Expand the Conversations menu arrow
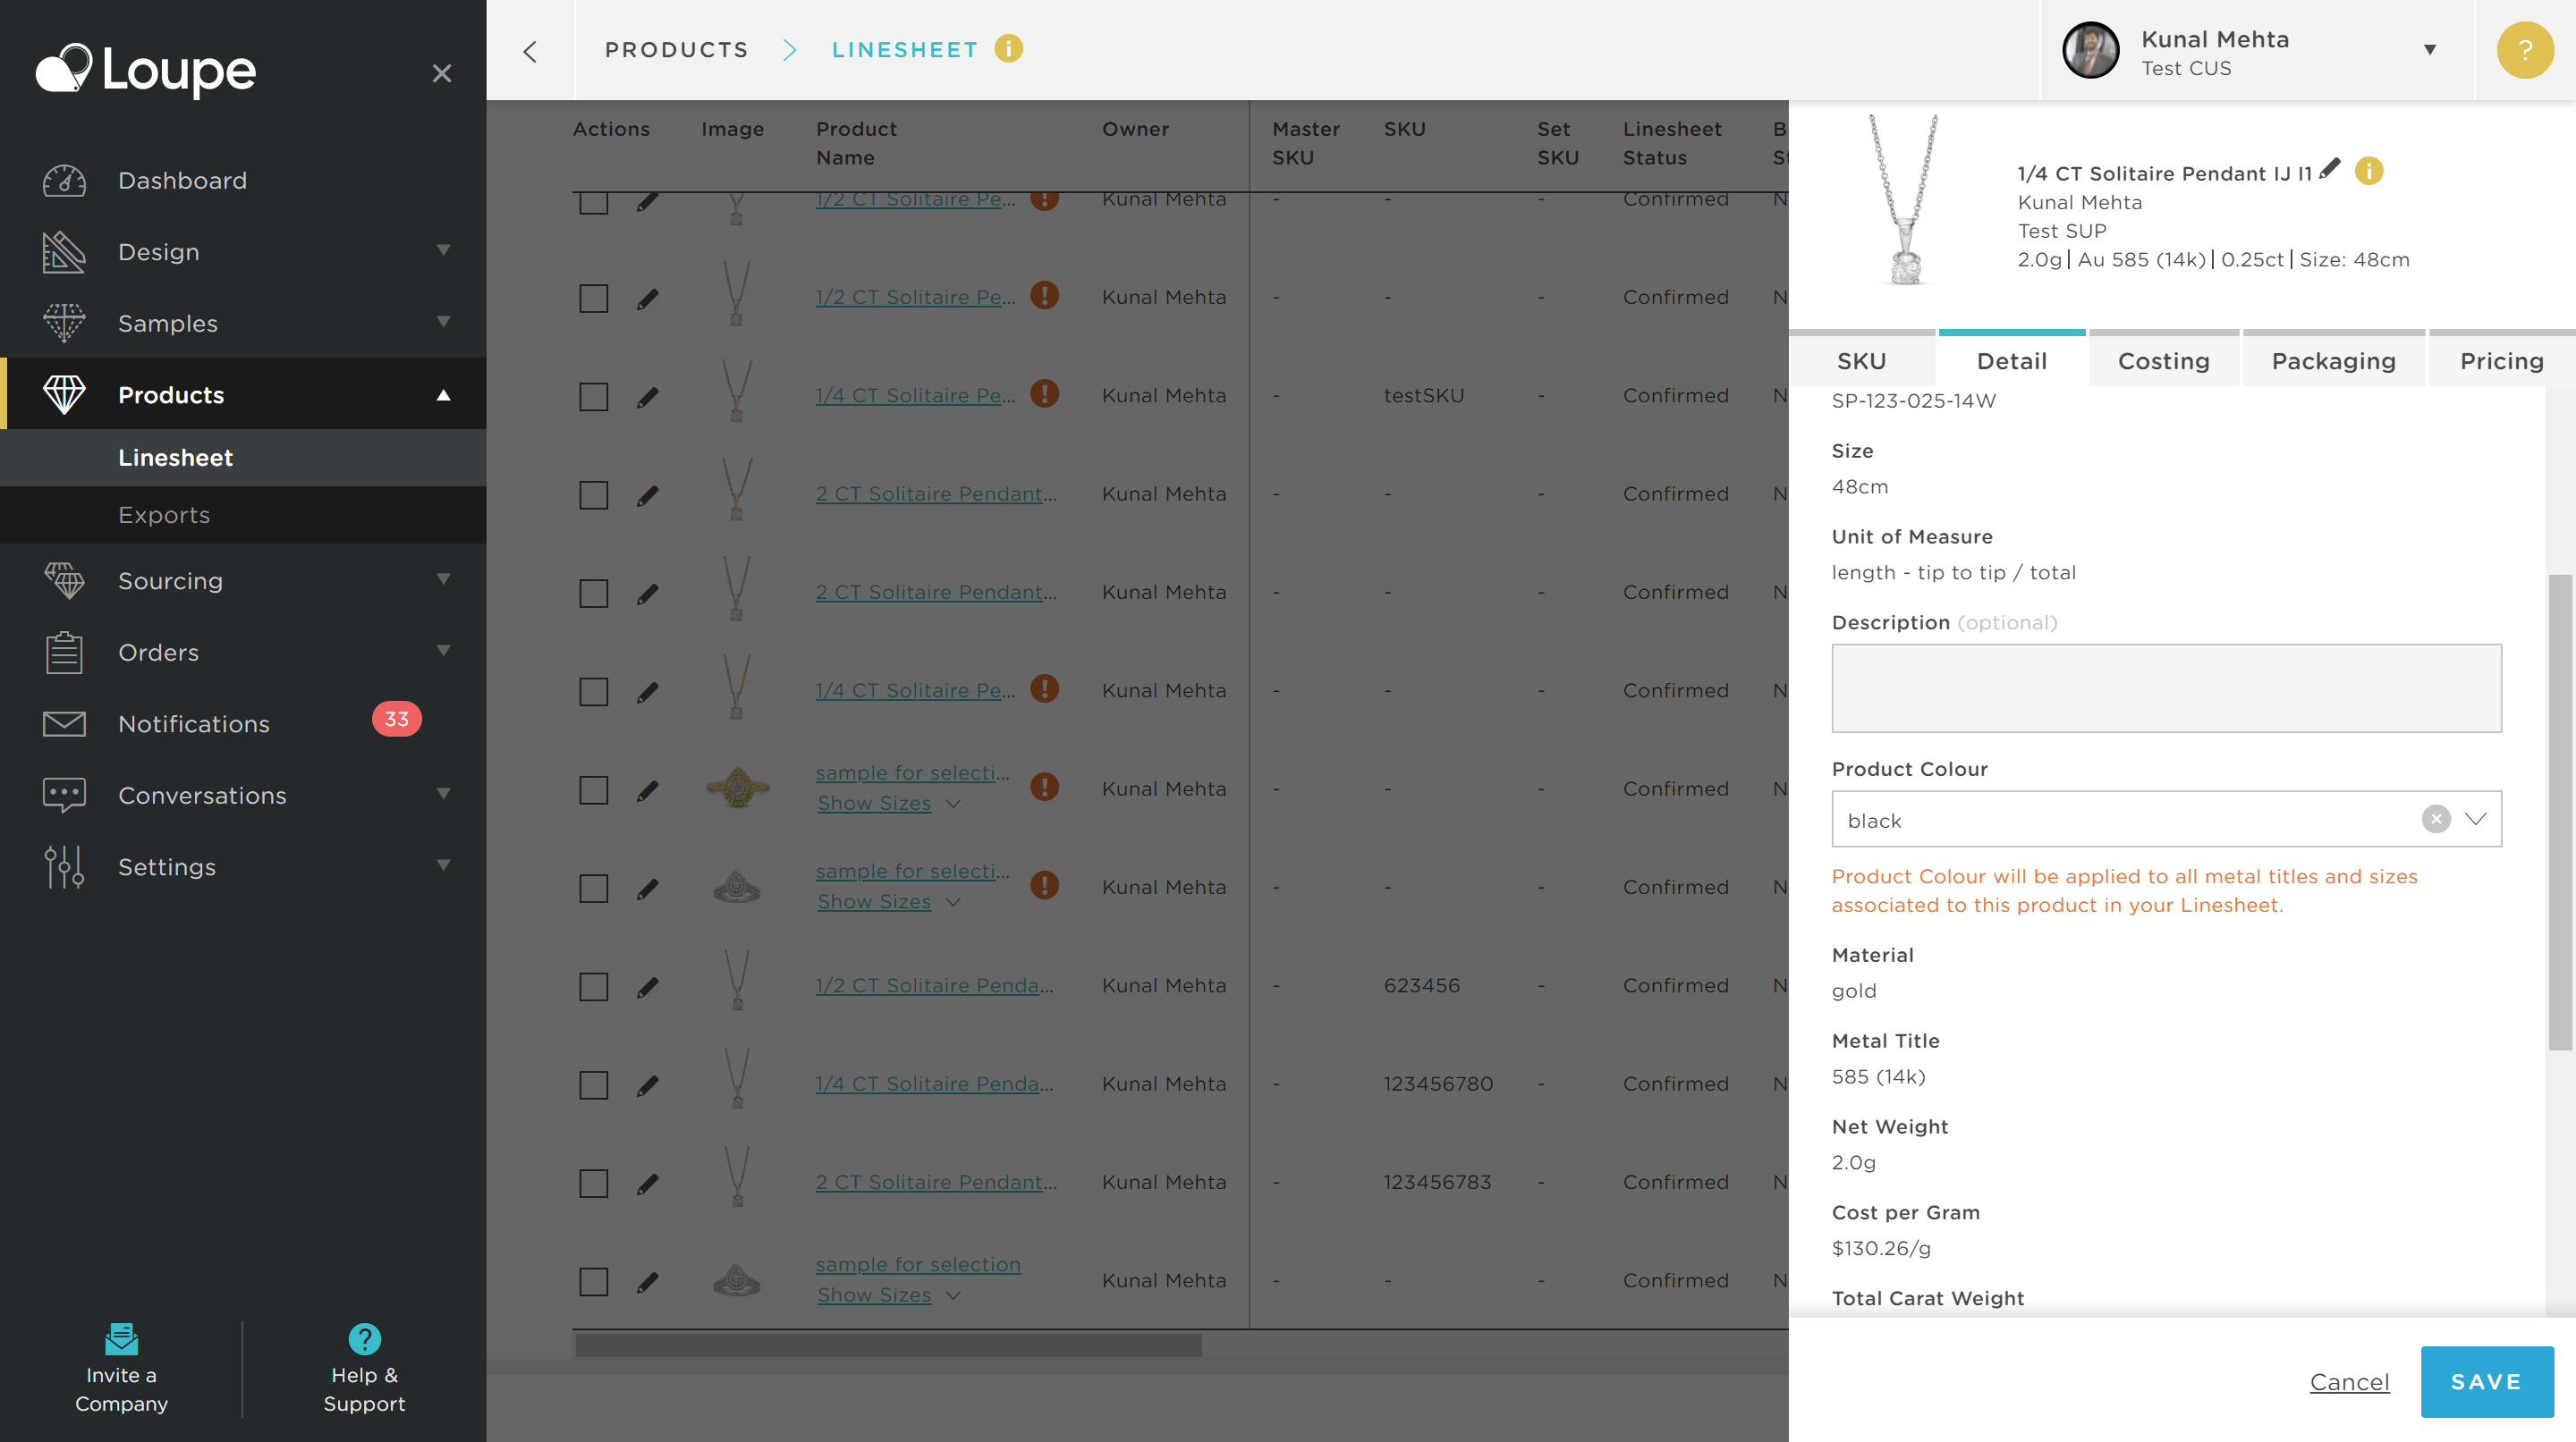This screenshot has height=1442, width=2576. coord(443,795)
